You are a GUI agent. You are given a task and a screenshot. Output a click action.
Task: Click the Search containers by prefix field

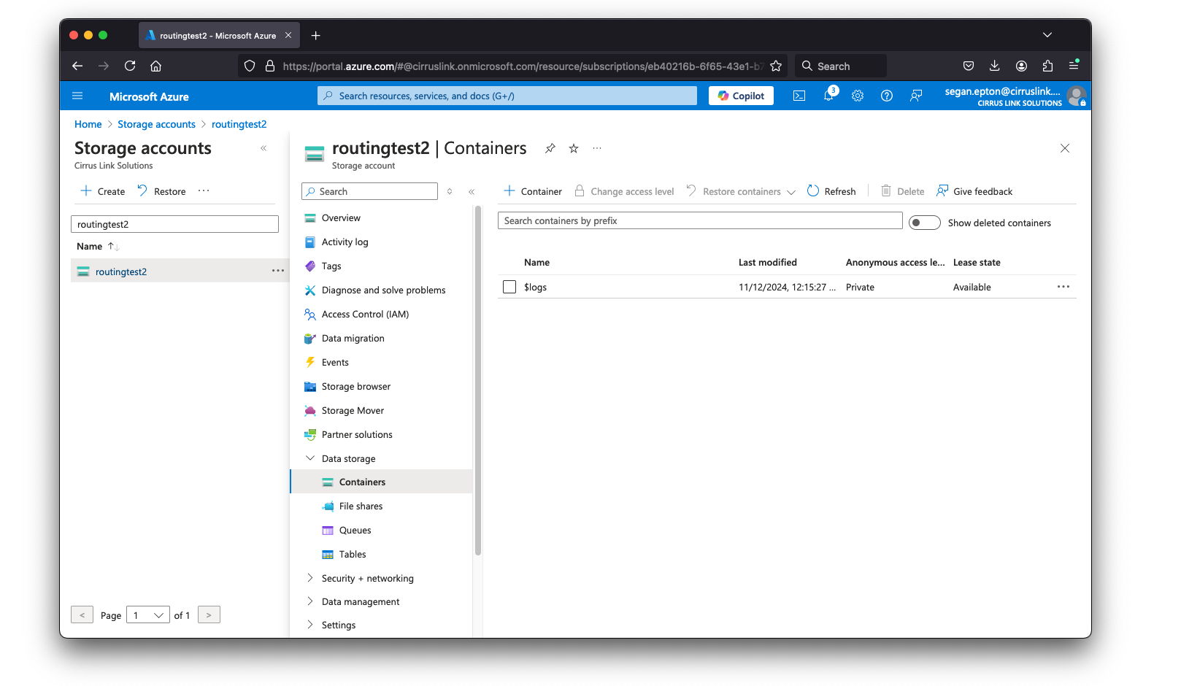[x=699, y=220]
